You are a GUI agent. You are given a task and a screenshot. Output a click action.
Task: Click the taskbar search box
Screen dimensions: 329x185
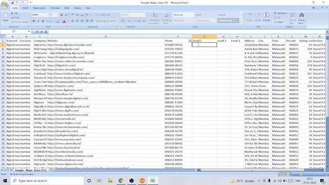coord(47,180)
